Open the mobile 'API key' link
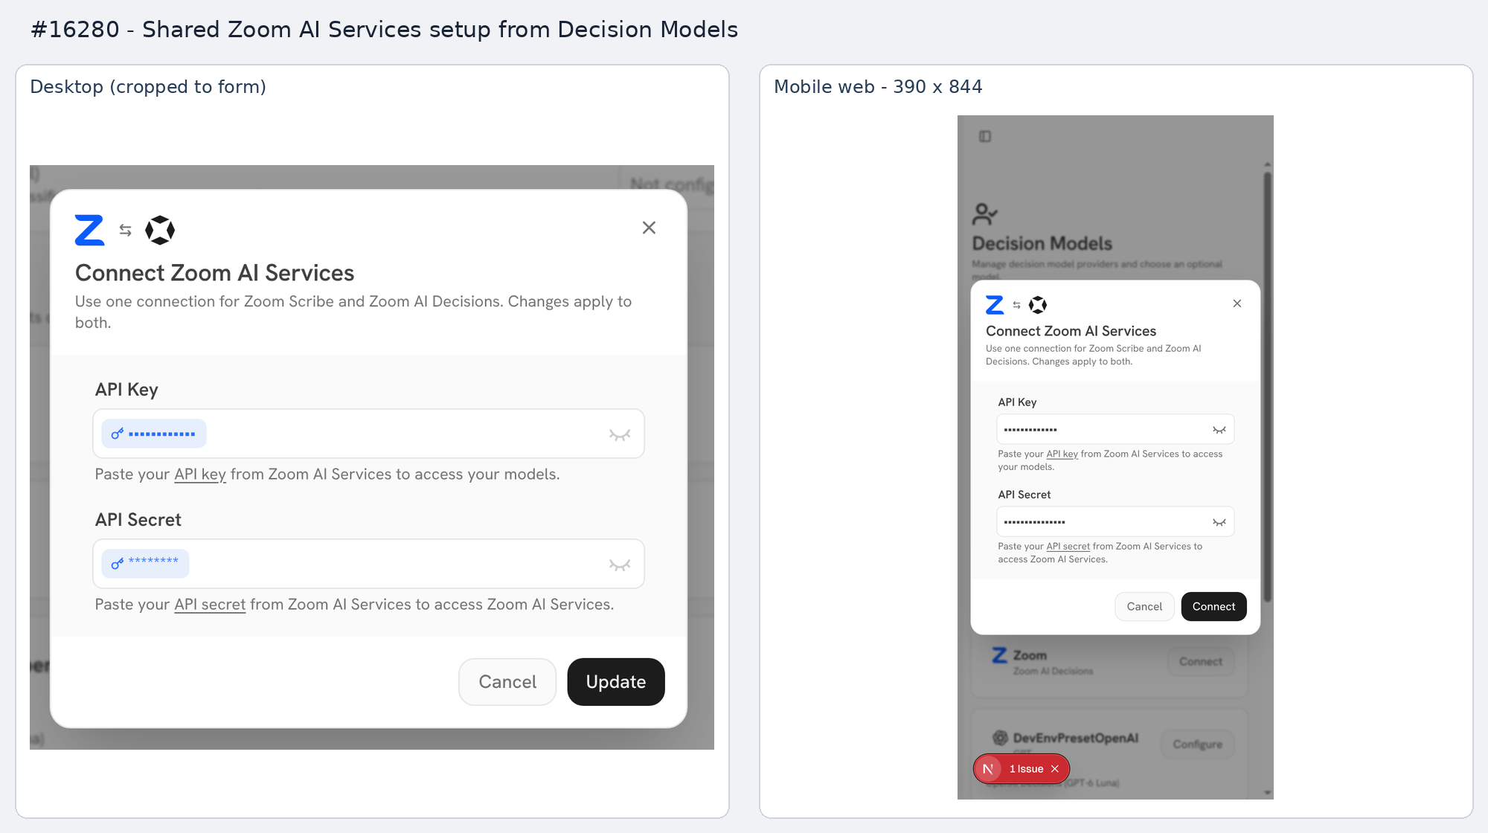This screenshot has width=1488, height=833. [1062, 454]
